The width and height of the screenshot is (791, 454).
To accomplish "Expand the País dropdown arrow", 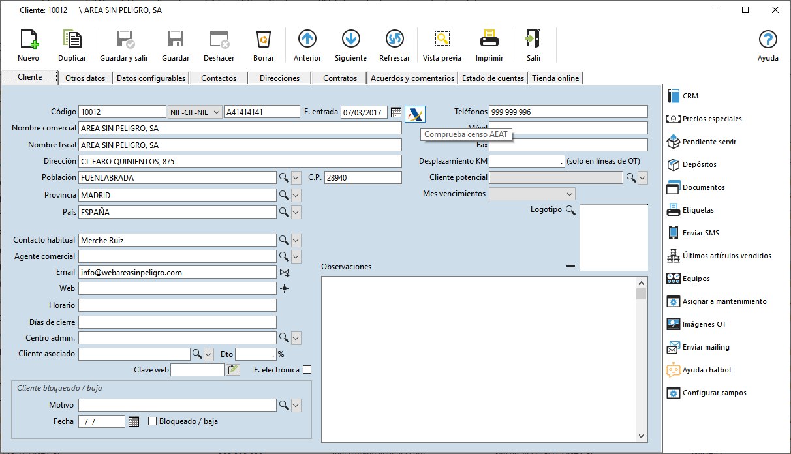I will (x=296, y=212).
